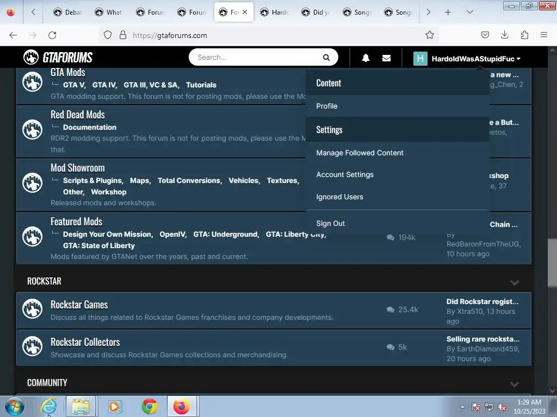The height and width of the screenshot is (417, 557).
Task: Open Chrome from the taskbar
Action: pos(150,406)
